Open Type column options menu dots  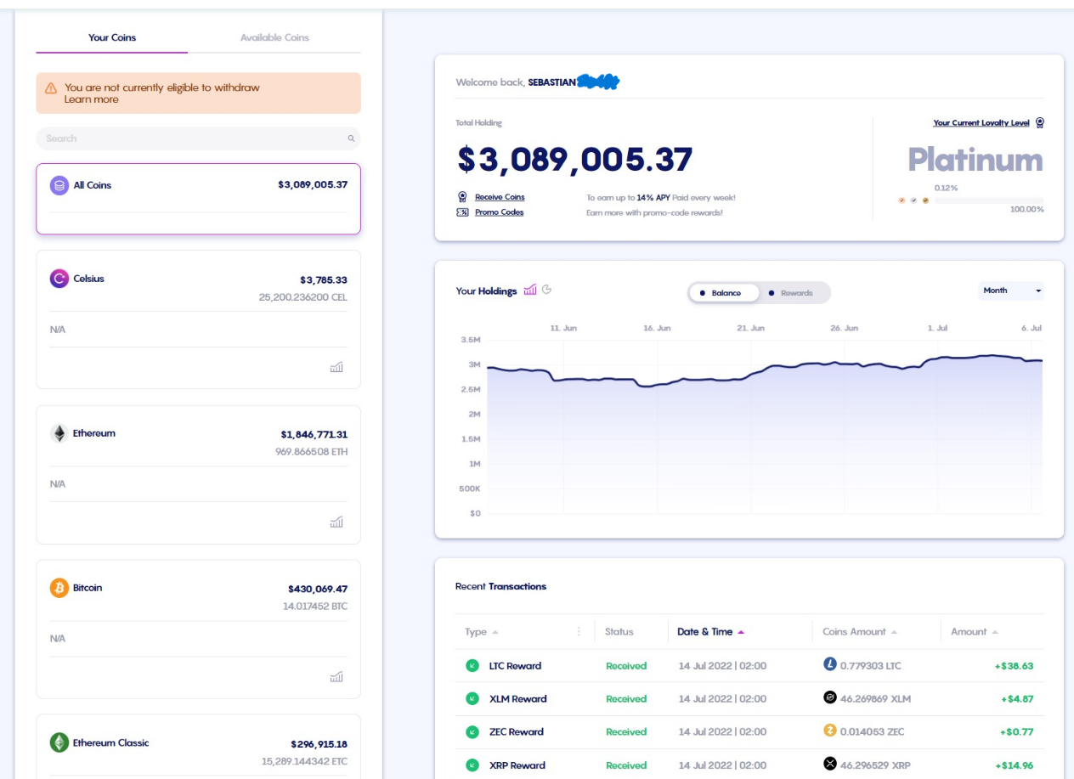(x=579, y=632)
